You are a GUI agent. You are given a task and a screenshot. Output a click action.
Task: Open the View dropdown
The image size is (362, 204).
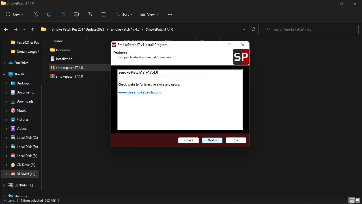[x=149, y=14]
